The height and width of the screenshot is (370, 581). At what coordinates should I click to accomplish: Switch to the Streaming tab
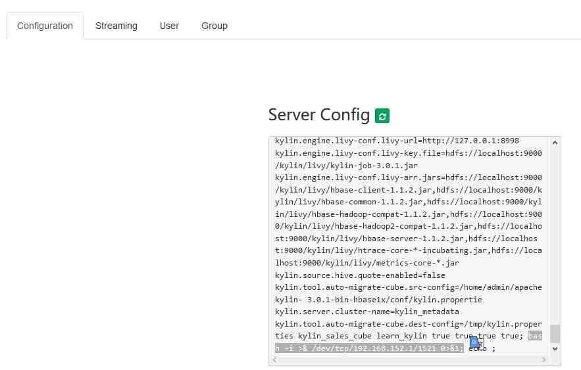tap(116, 26)
